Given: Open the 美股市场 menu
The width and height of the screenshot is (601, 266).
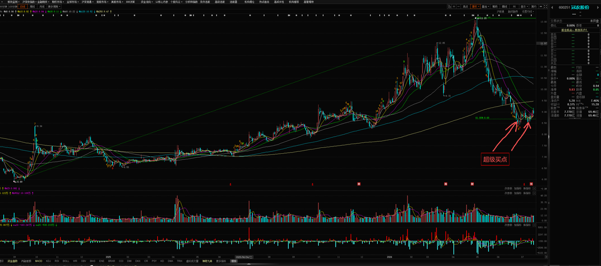Looking at the screenshot, I should [116, 2].
